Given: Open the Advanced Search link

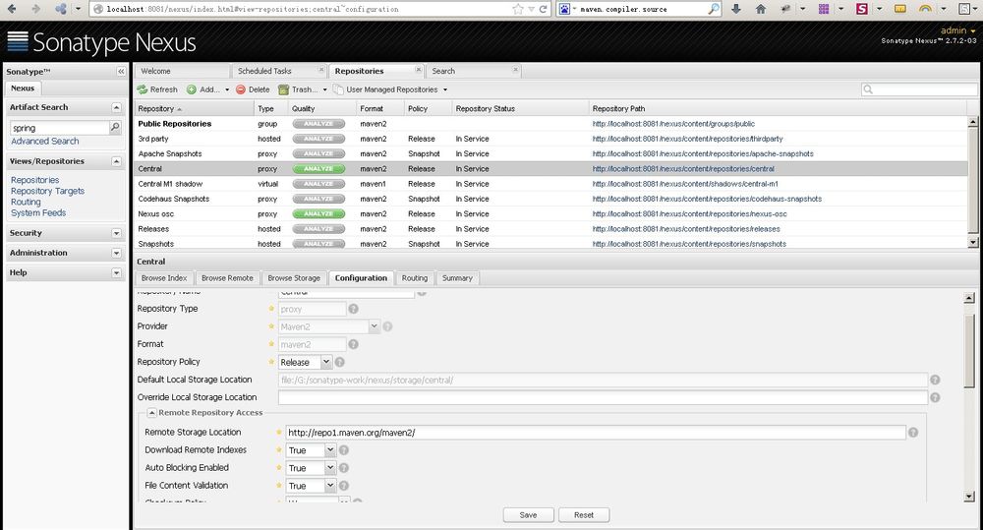Looking at the screenshot, I should [x=44, y=142].
